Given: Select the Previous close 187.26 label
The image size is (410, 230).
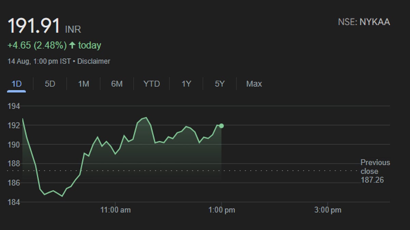Looking at the screenshot, I should [375, 171].
